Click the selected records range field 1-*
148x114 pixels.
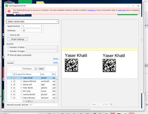[x=43, y=105]
